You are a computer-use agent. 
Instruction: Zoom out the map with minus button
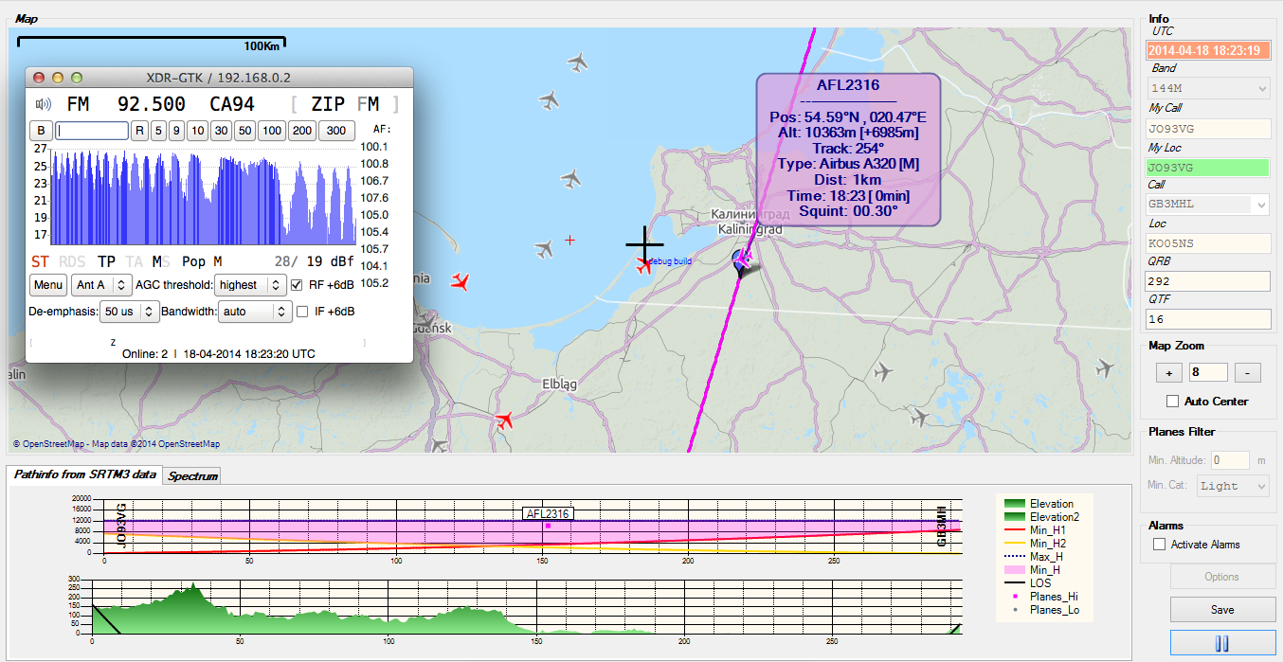tap(1248, 373)
